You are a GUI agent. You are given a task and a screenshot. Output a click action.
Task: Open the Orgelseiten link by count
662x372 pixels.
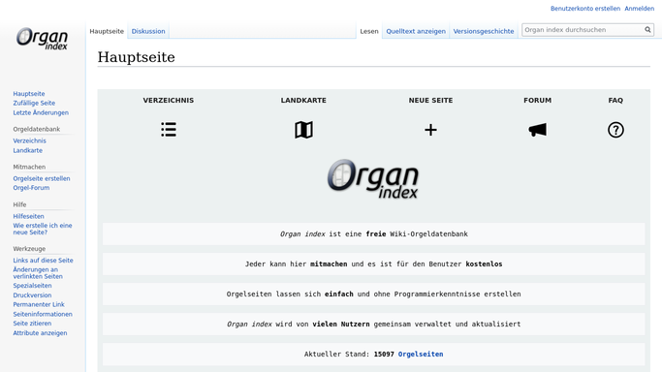(x=421, y=355)
